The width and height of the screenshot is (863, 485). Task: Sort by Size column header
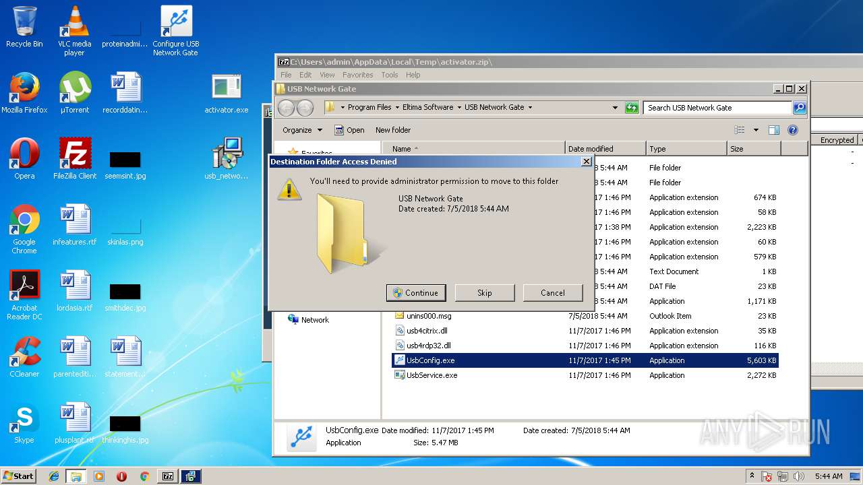(754, 149)
